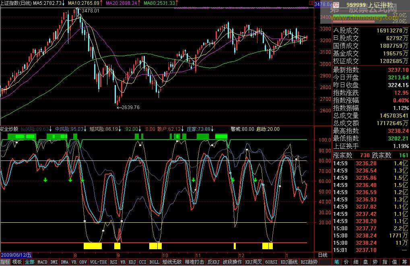Click the 999999 上证指数 stock title

click(370, 5)
